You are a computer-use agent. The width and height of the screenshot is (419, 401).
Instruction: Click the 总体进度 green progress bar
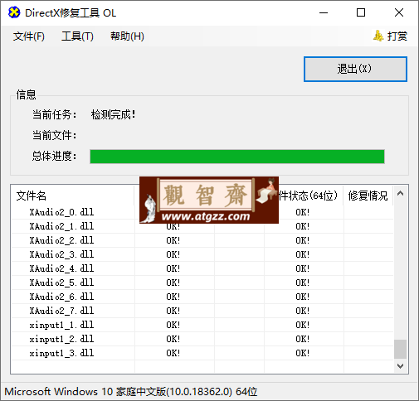(237, 157)
